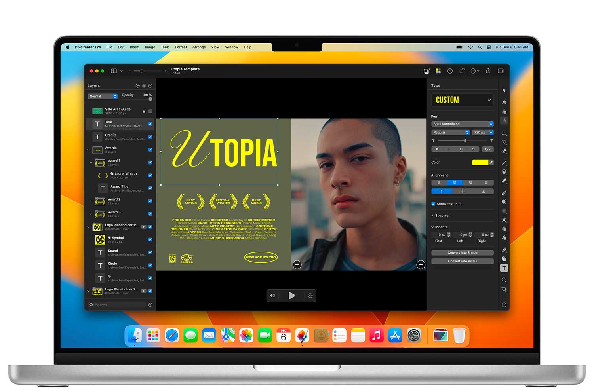Screen dimensions: 594x391
Task: Hide the Title layer
Action: click(x=150, y=124)
